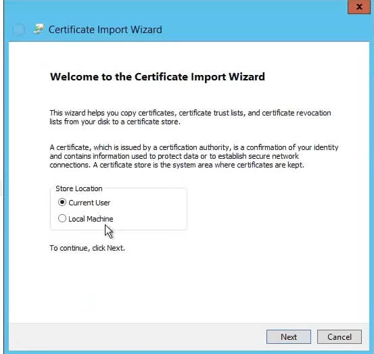Click the paragraph beginning "This wizard helps you copy"
This screenshot has width=374, height=354.
(x=190, y=117)
